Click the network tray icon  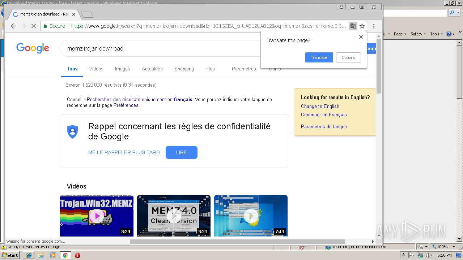[420, 255]
